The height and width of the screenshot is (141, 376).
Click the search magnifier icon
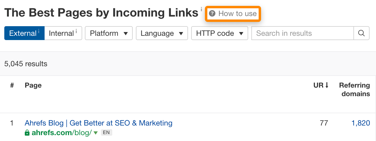[x=361, y=33]
